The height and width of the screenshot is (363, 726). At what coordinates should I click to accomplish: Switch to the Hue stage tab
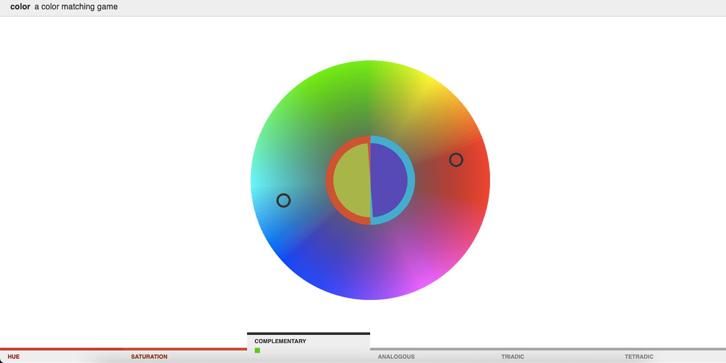pos(14,357)
